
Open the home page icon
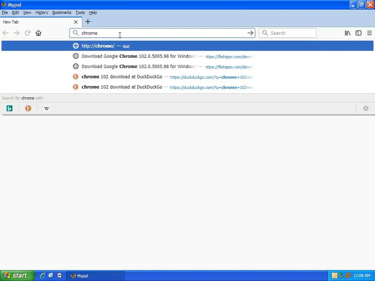click(x=38, y=33)
